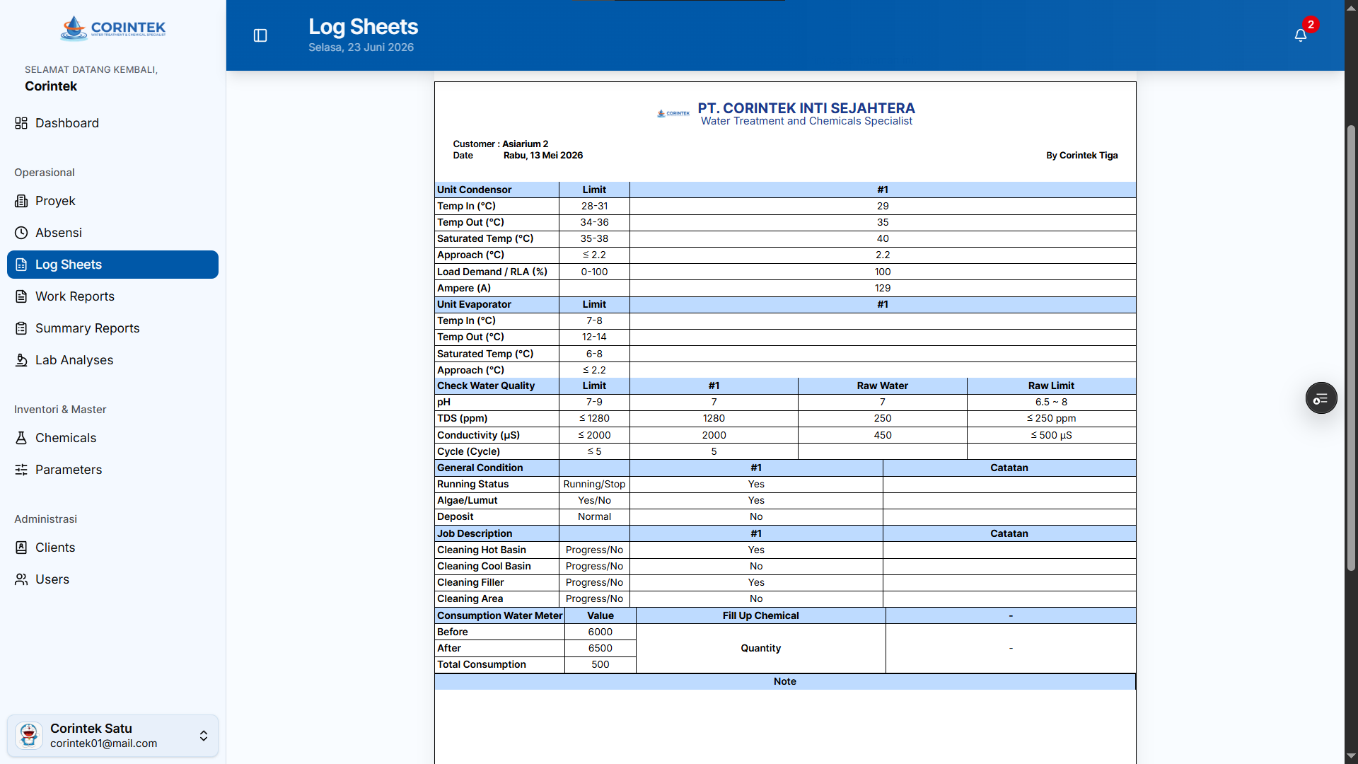Image resolution: width=1358 pixels, height=764 pixels.
Task: Click the Ampere value 129
Action: click(x=883, y=288)
